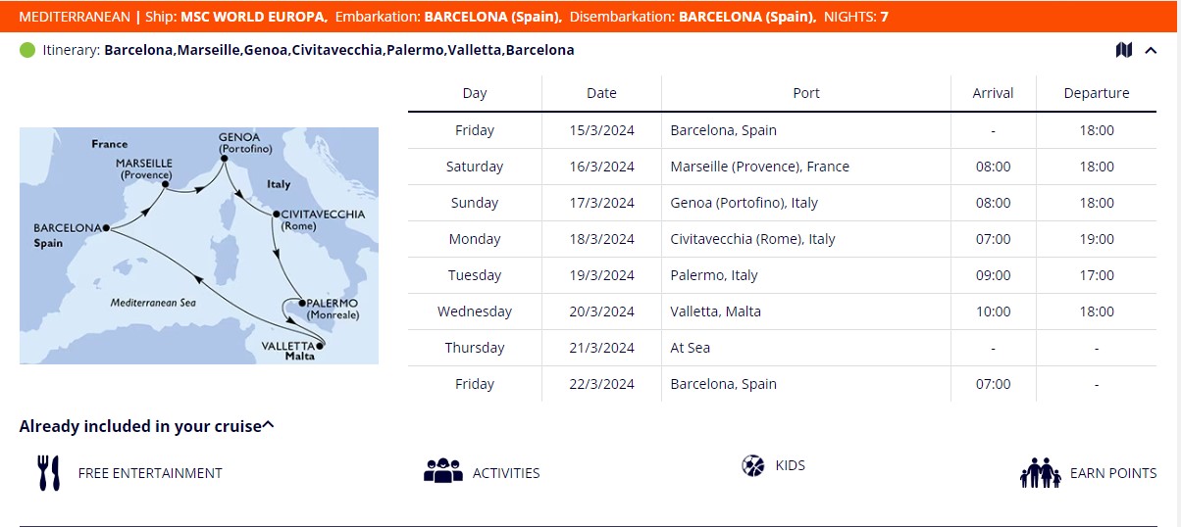Click the Port column header
The image size is (1181, 527).
coord(806,93)
